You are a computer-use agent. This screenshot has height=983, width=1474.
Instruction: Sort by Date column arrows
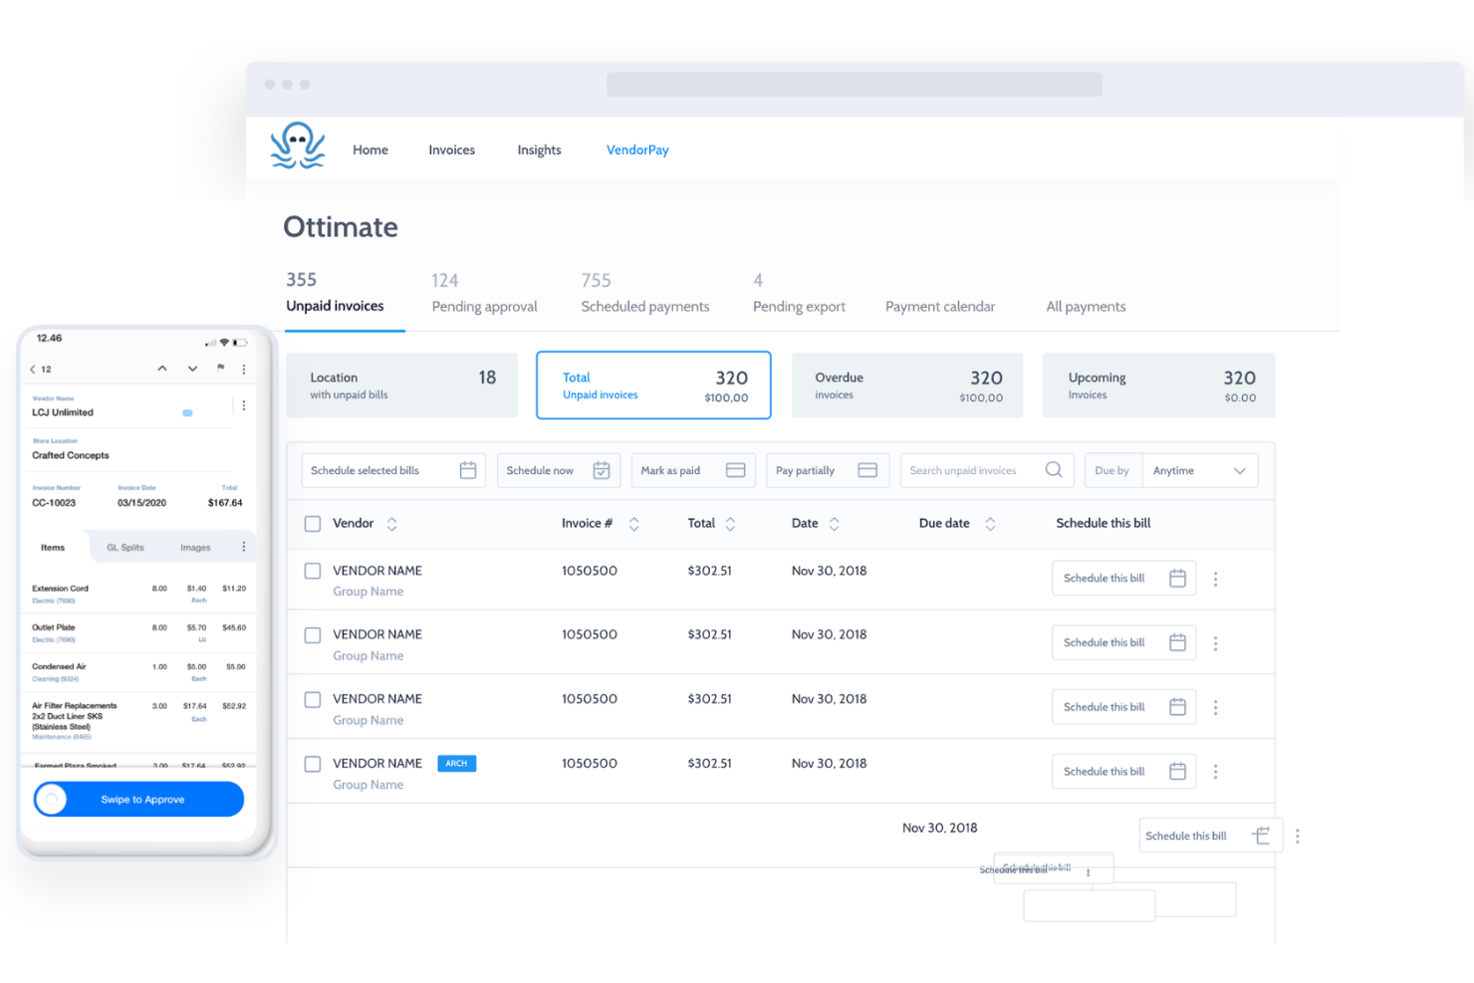pos(834,524)
